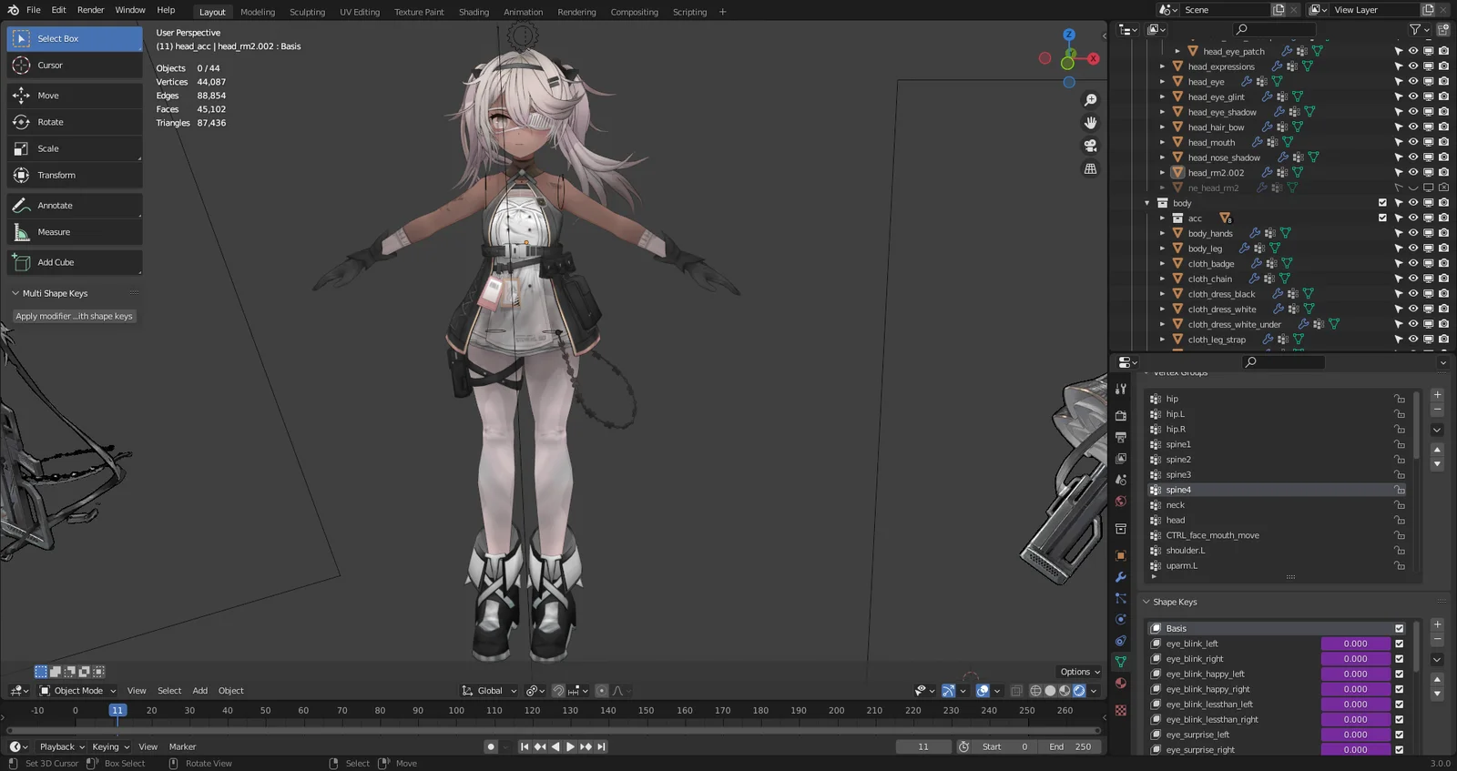The image size is (1457, 771).
Task: Activate the Scale tool
Action: pyautogui.click(x=75, y=148)
